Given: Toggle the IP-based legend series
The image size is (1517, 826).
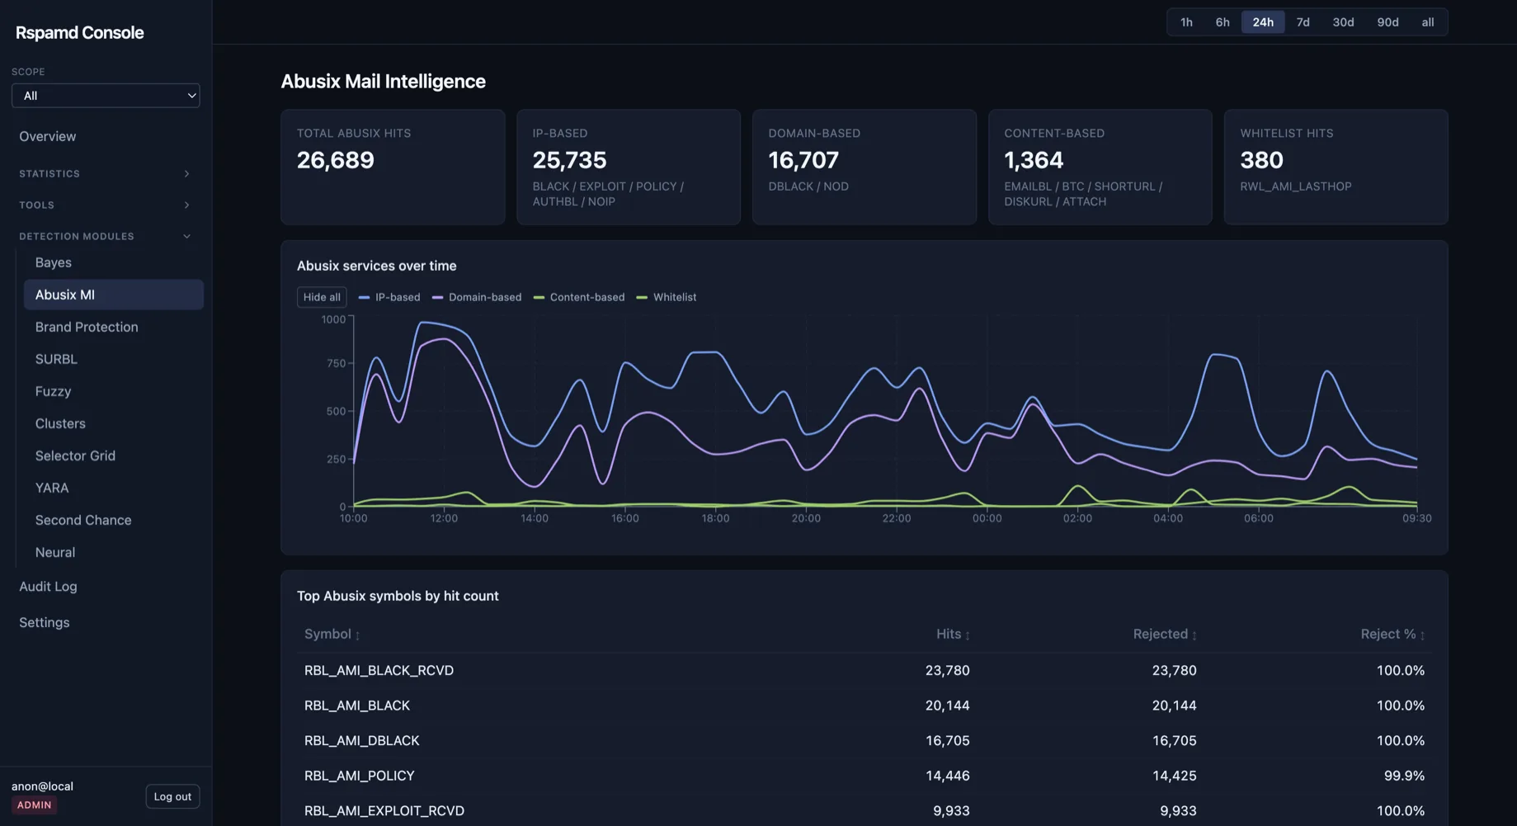Looking at the screenshot, I should pyautogui.click(x=389, y=297).
